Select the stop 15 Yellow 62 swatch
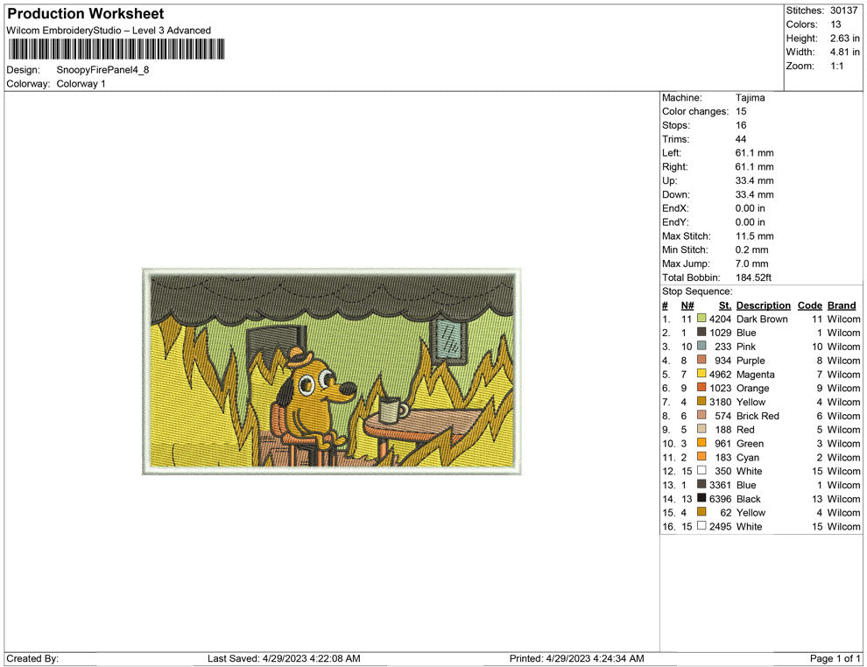This screenshot has width=867, height=667. coord(701,512)
